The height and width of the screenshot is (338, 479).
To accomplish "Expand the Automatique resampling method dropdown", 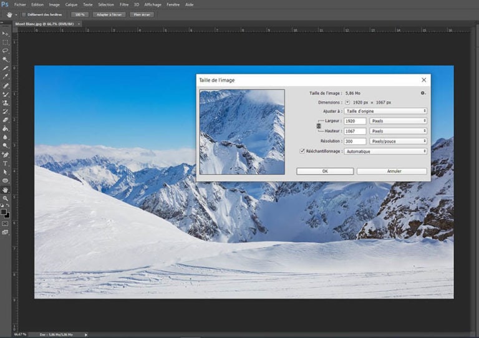I will pos(385,151).
